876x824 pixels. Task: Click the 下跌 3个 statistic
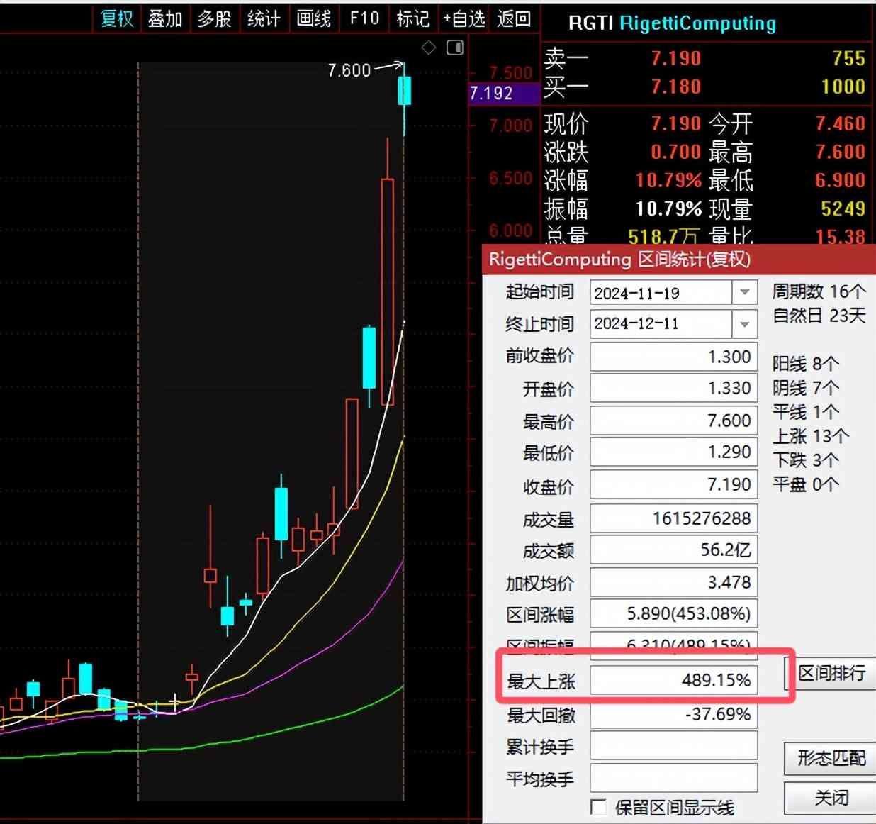click(806, 461)
